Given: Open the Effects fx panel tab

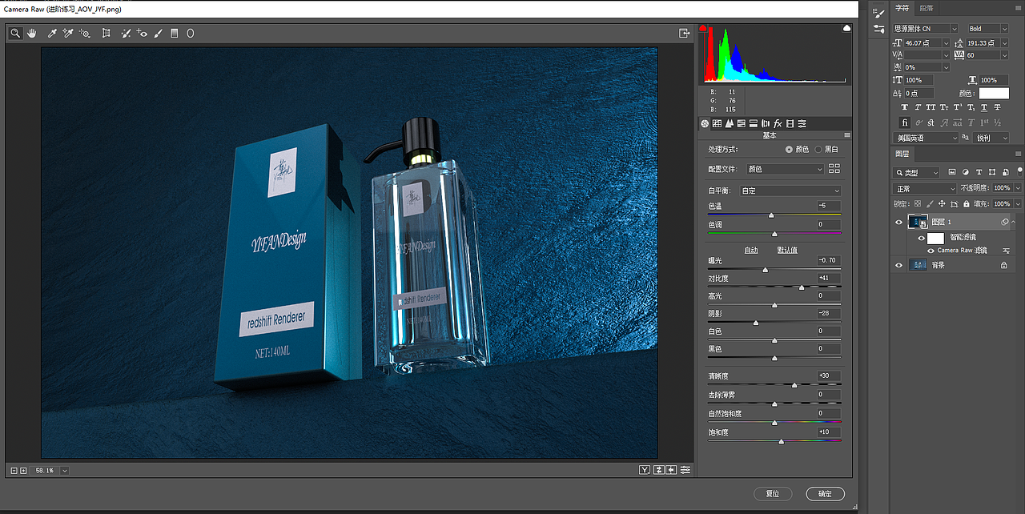Looking at the screenshot, I should point(777,123).
